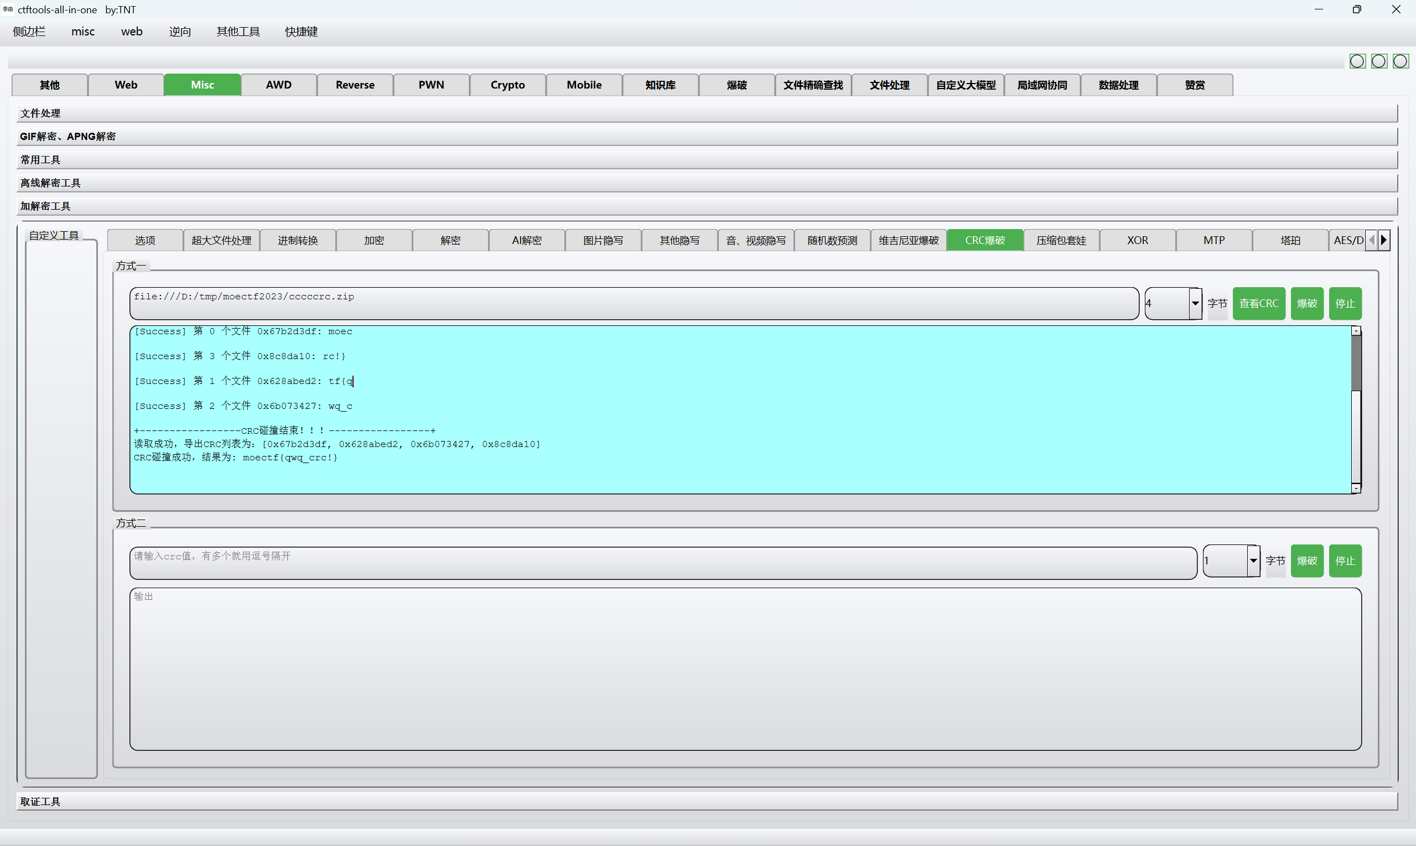The width and height of the screenshot is (1416, 846).
Task: Select the 压缩包套娃 sub-tab
Action: 1062,240
